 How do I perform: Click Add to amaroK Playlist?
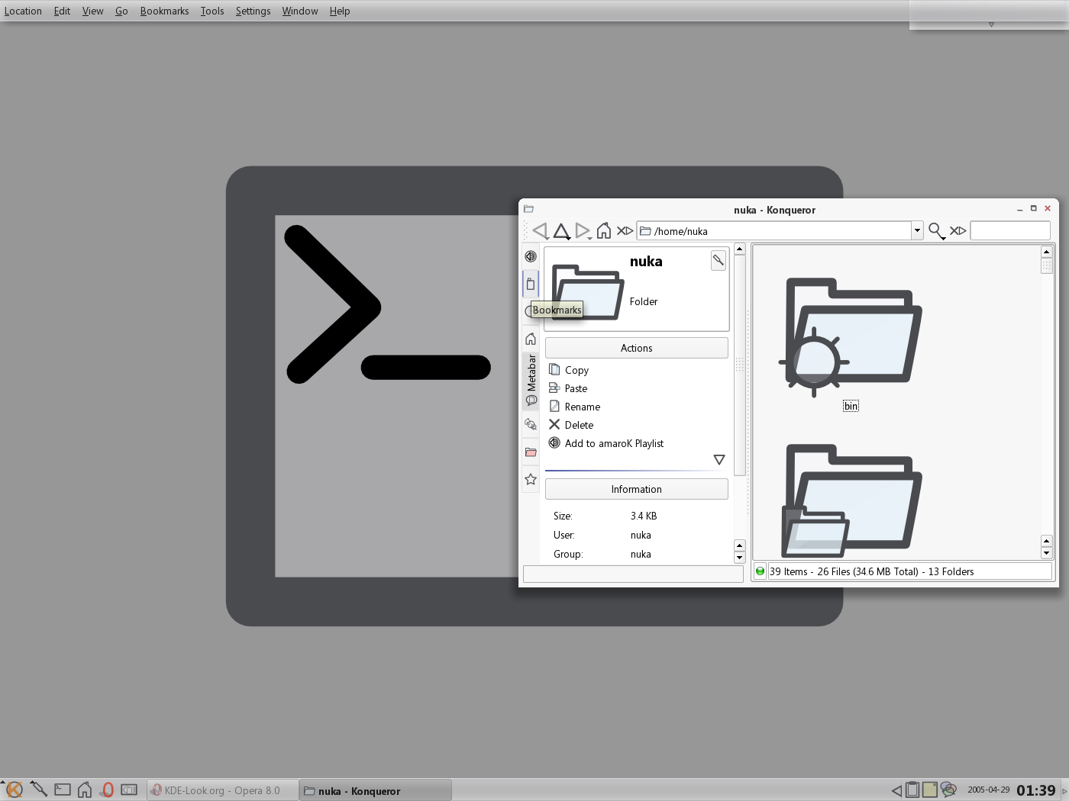point(614,443)
